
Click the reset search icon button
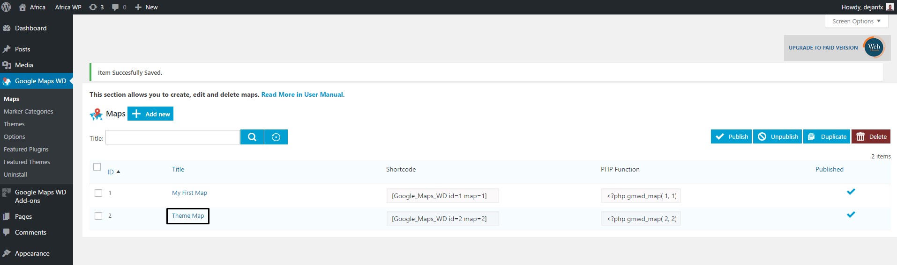(276, 137)
